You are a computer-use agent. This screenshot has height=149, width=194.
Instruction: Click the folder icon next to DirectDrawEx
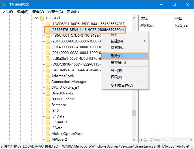[x=48, y=93]
